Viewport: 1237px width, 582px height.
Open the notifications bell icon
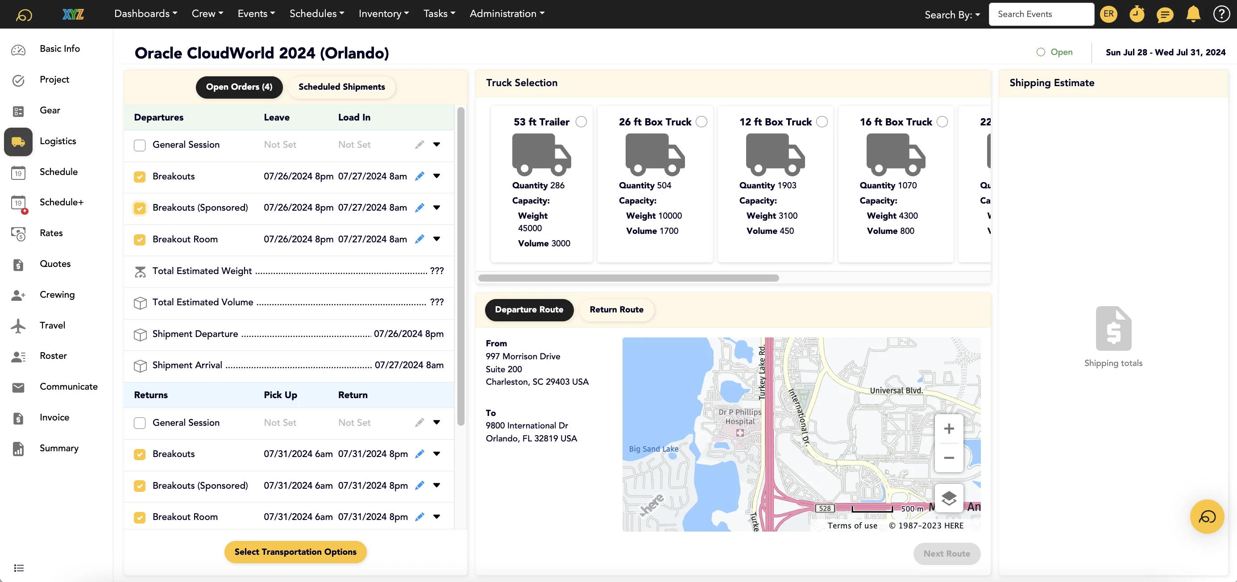click(x=1193, y=14)
